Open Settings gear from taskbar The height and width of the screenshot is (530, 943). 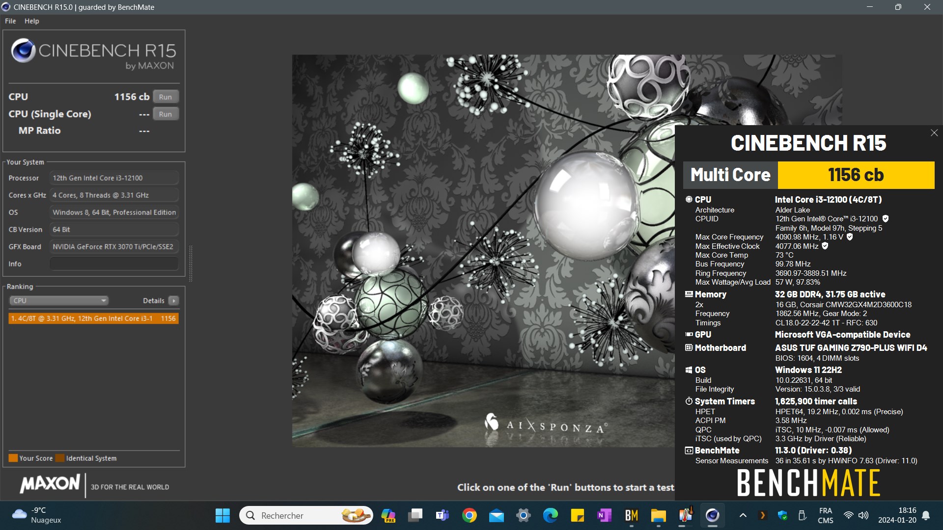point(524,516)
